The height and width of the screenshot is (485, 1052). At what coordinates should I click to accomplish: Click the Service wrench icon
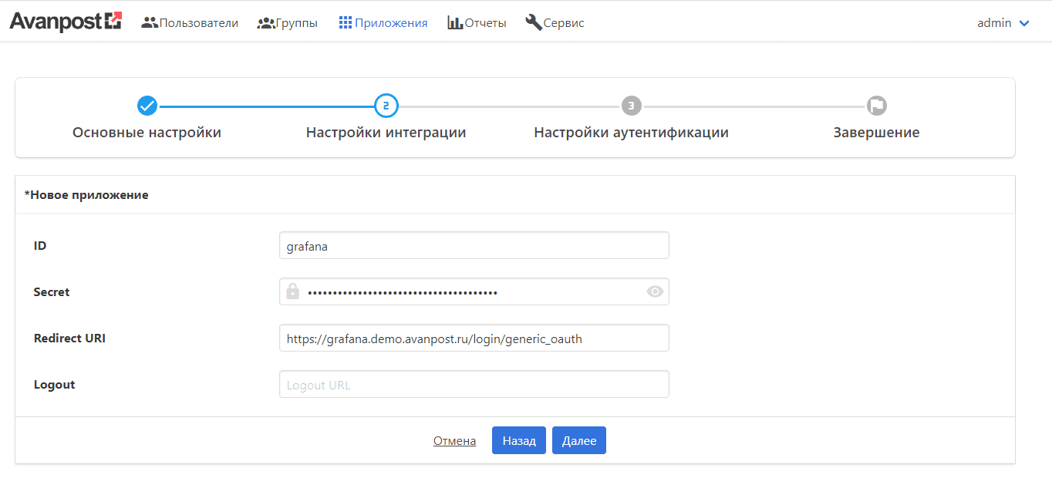tap(533, 22)
